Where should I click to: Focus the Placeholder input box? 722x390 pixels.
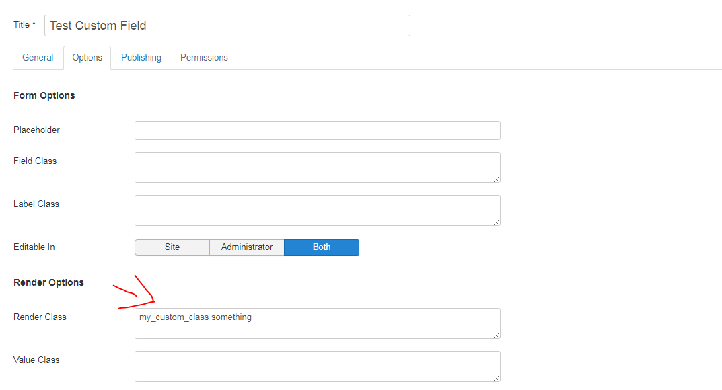tap(317, 130)
